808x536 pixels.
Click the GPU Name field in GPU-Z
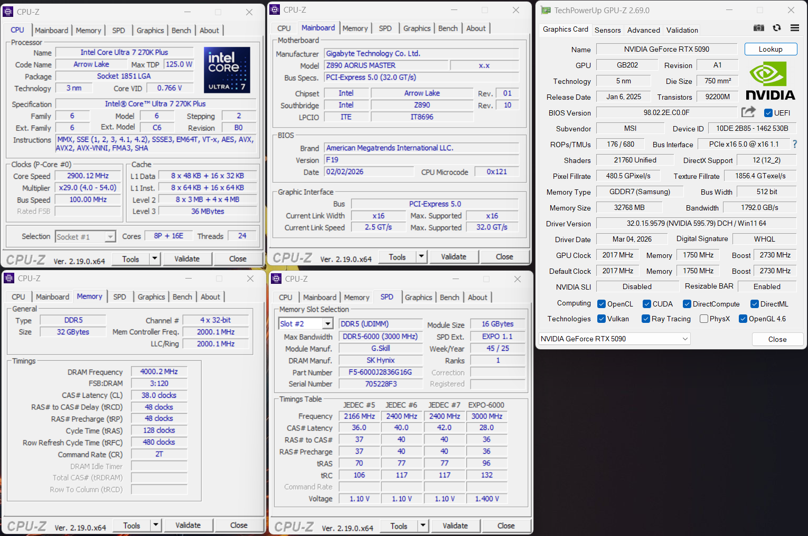(x=666, y=49)
